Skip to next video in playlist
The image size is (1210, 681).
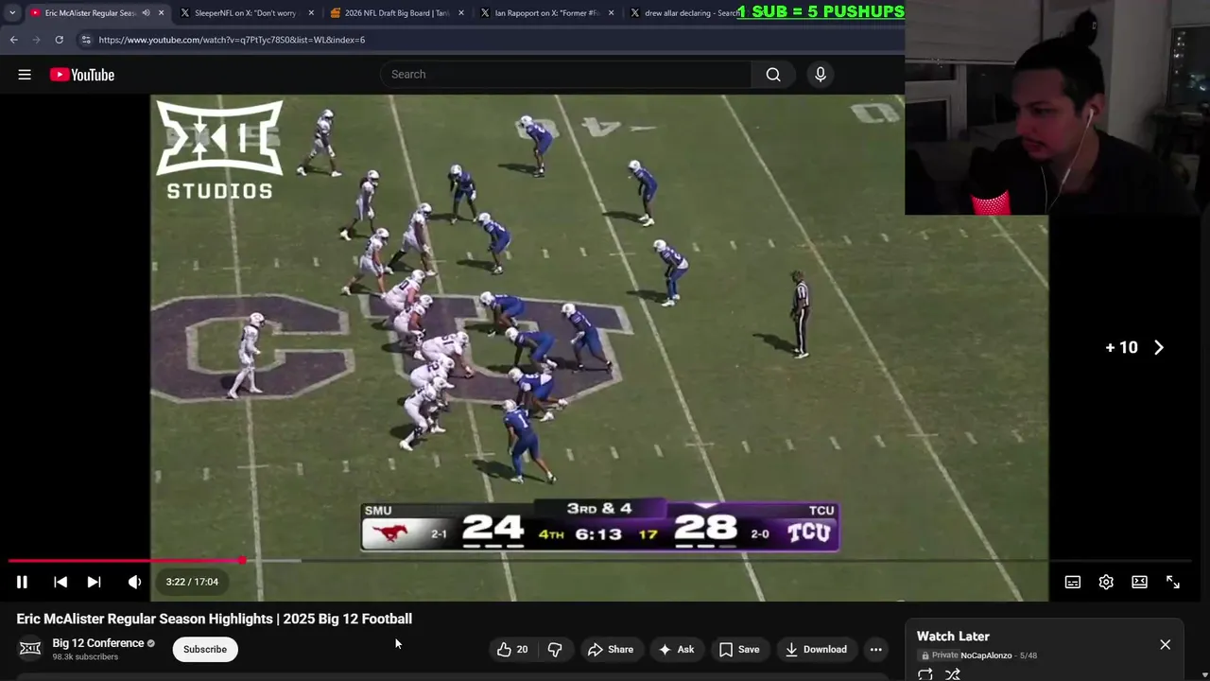pyautogui.click(x=94, y=582)
